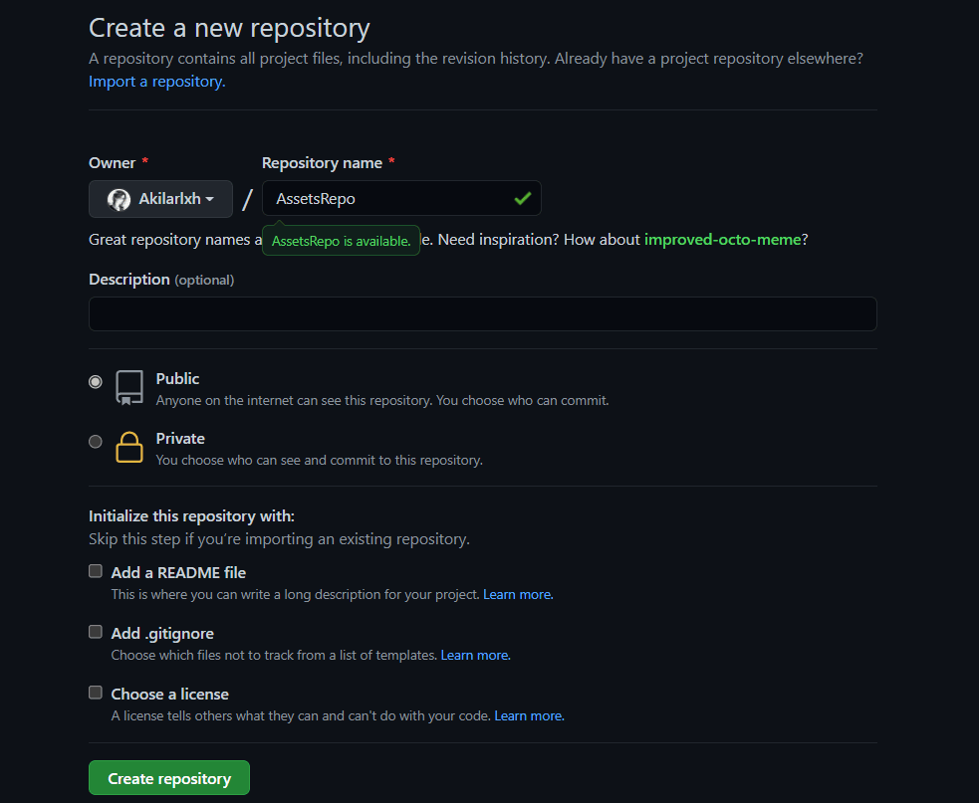This screenshot has height=803, width=979.
Task: Use suggested name improved-octo-meme
Action: click(x=722, y=240)
